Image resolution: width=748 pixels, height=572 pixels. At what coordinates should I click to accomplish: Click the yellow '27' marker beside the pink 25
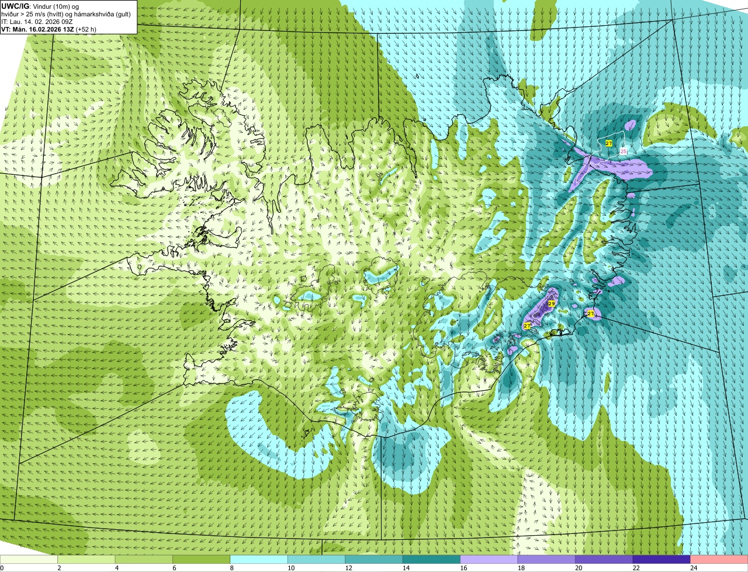coord(608,143)
